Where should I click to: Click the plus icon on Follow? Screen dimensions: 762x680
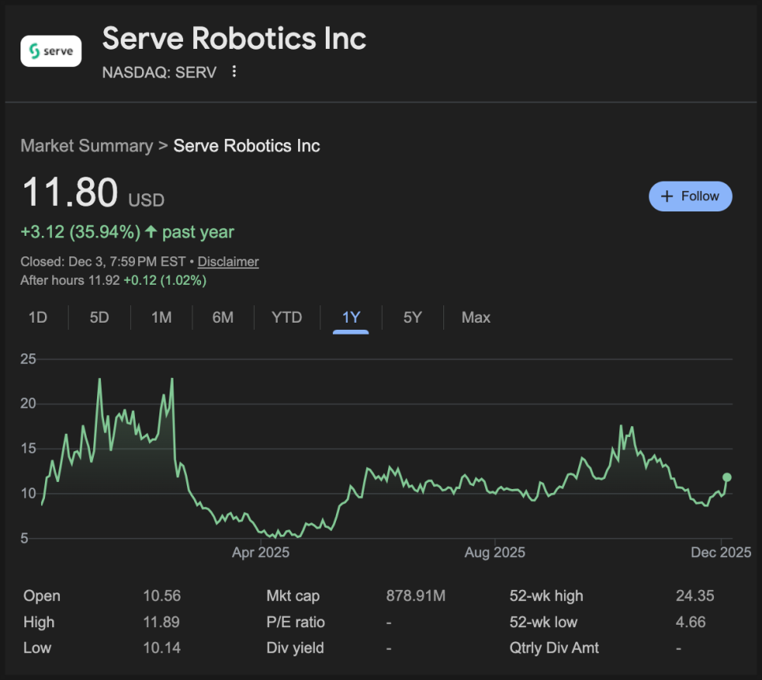[667, 196]
